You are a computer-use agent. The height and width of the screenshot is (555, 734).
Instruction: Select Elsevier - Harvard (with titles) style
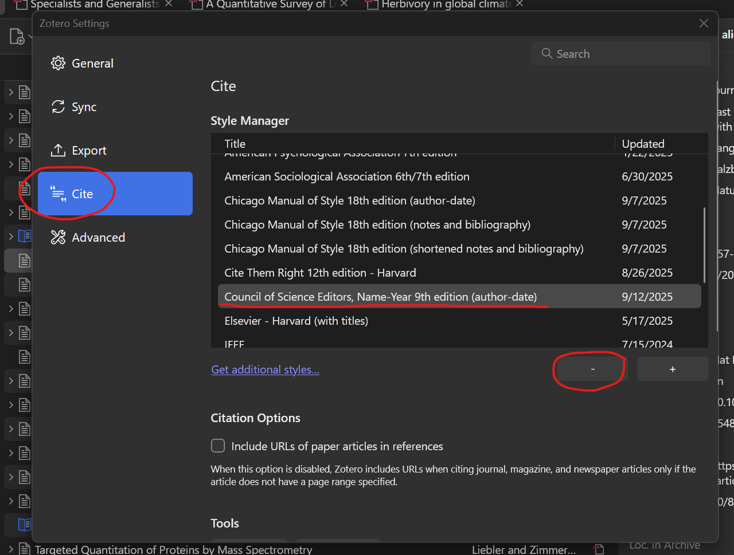(x=459, y=321)
